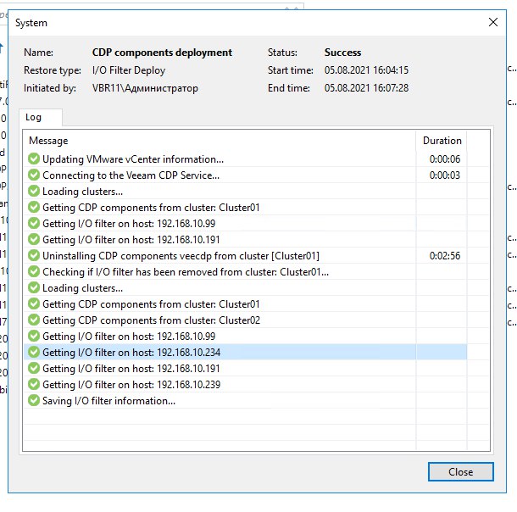Click the success icon beside Updating VMware vCenter information
This screenshot has width=517, height=512.
[34, 159]
